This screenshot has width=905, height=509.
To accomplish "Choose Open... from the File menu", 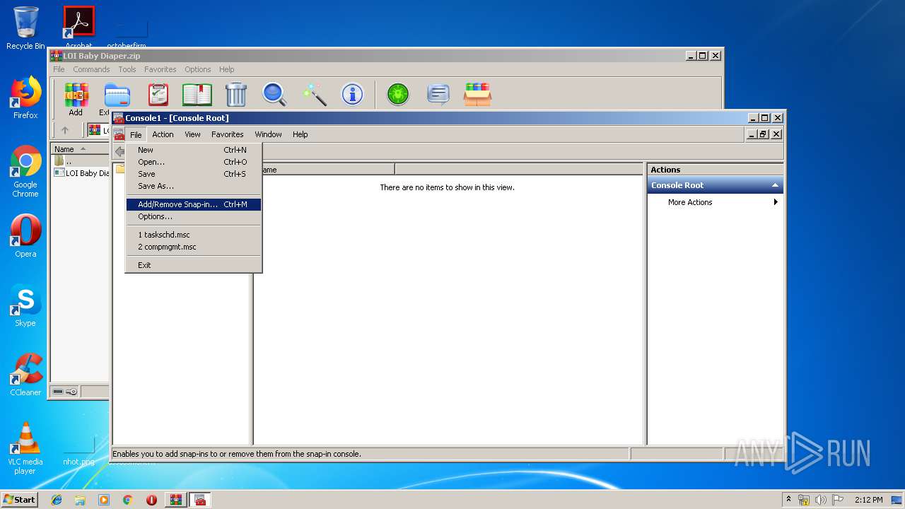I will 194,162.
